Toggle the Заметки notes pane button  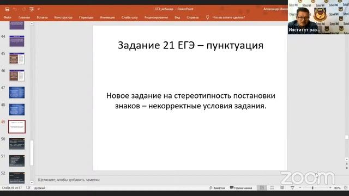(x=217, y=188)
